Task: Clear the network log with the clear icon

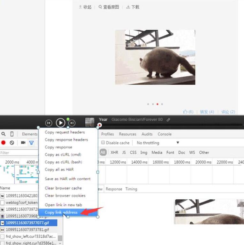Action: [x=12, y=143]
